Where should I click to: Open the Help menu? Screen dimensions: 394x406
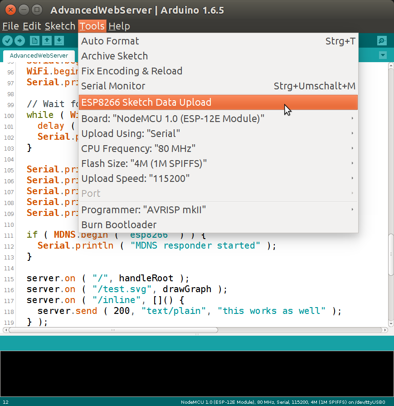[x=119, y=26]
